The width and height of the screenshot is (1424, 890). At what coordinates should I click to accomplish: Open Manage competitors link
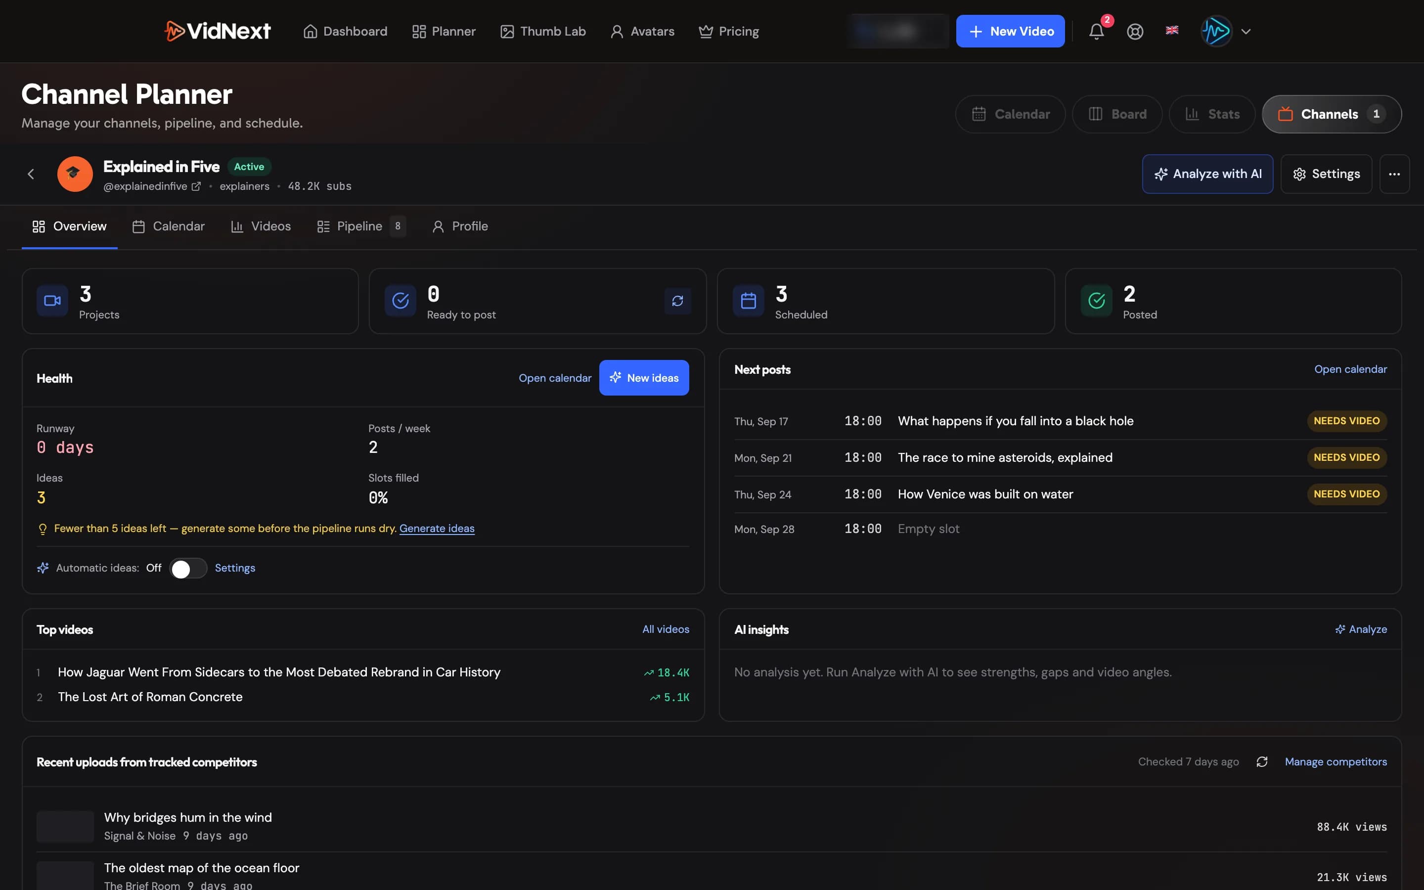pyautogui.click(x=1335, y=761)
